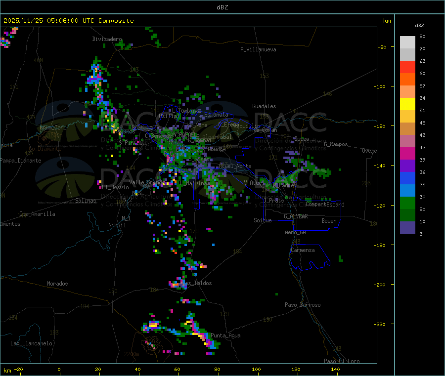Click the 'Guadales' map label
The height and width of the screenshot is (376, 445).
[264, 106]
